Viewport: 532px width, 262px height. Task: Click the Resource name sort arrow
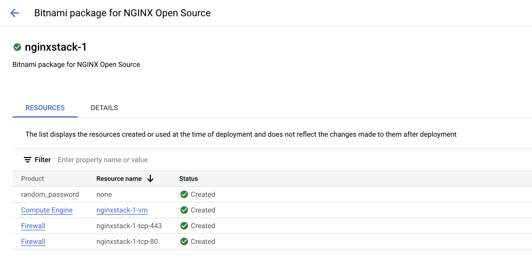point(150,179)
